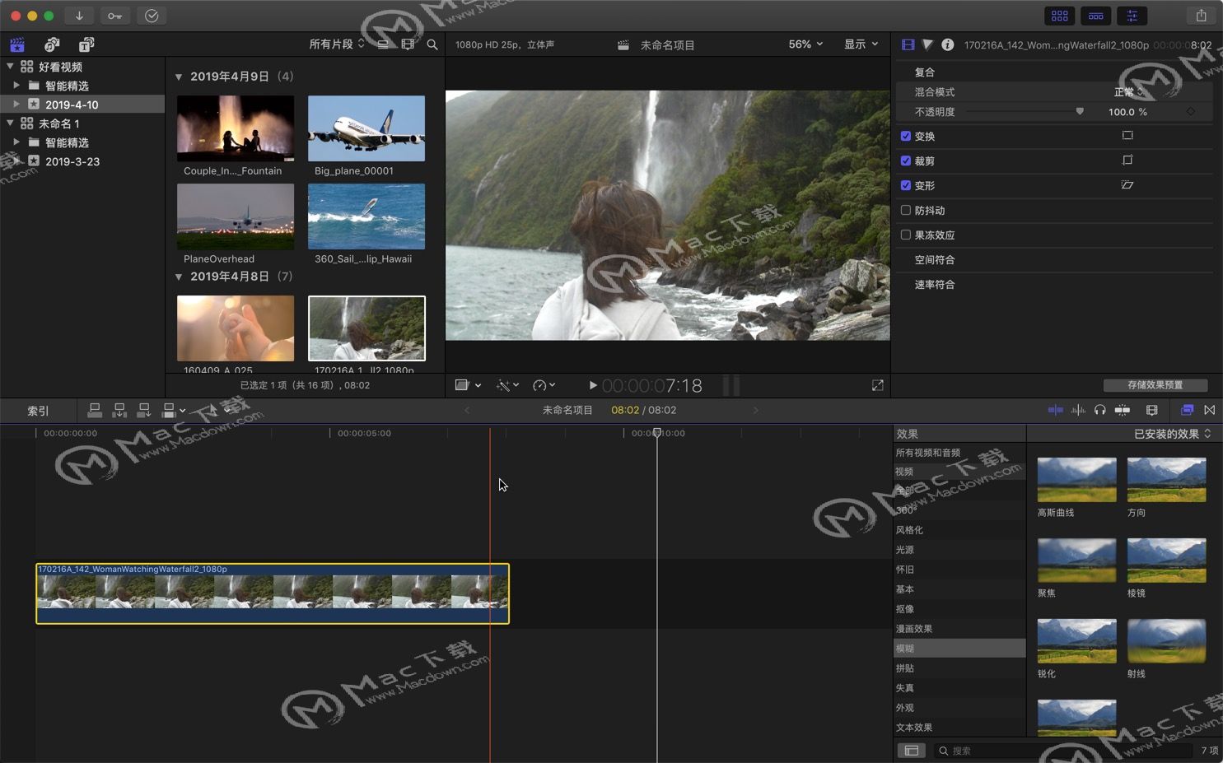
Task: Collapse the 2019年4月8日 clip group
Action: tap(179, 277)
